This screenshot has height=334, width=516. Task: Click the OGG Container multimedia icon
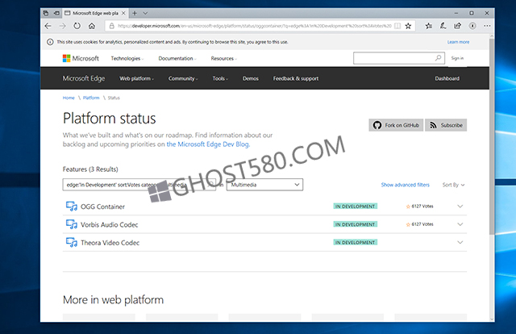pyautogui.click(x=72, y=207)
